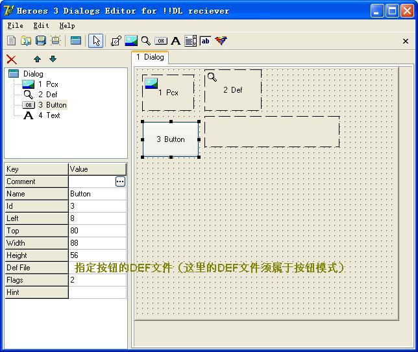Click the '2 Def' element on canvas
Viewport: 418px width, 352px height.
click(232, 90)
